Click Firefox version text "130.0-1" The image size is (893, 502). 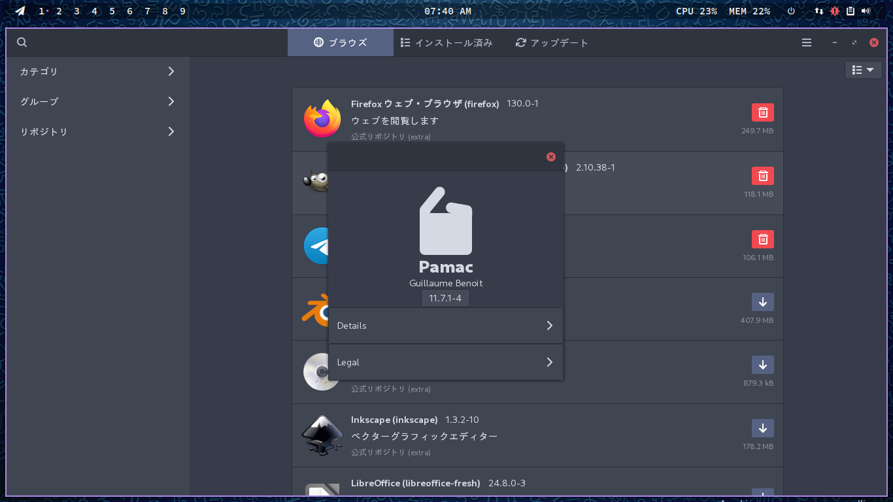coord(523,104)
